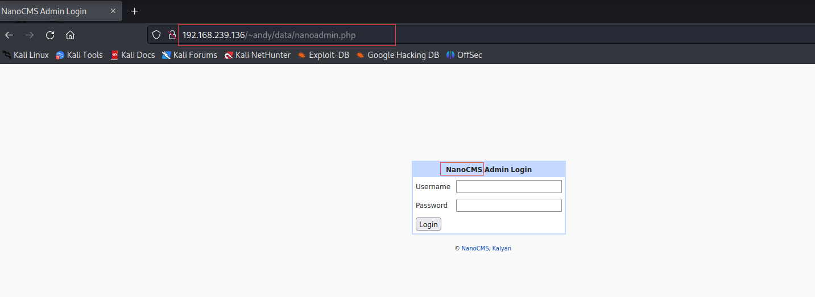Open the Kali Docs bookmark
This screenshot has height=297, width=815.
[133, 55]
